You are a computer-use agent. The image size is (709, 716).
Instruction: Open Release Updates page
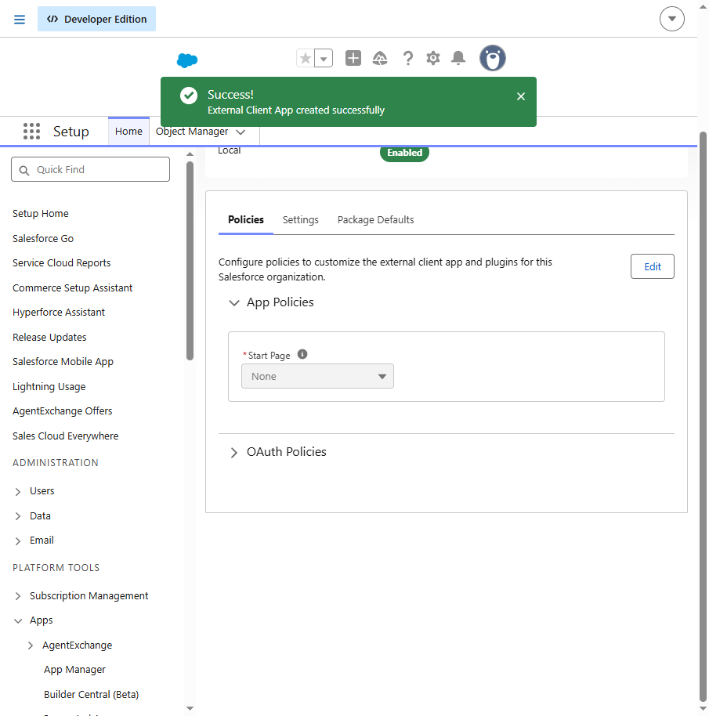[49, 338]
